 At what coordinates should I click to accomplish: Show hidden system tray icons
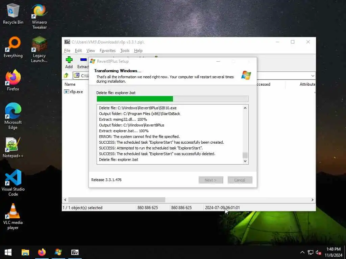pyautogui.click(x=302, y=252)
